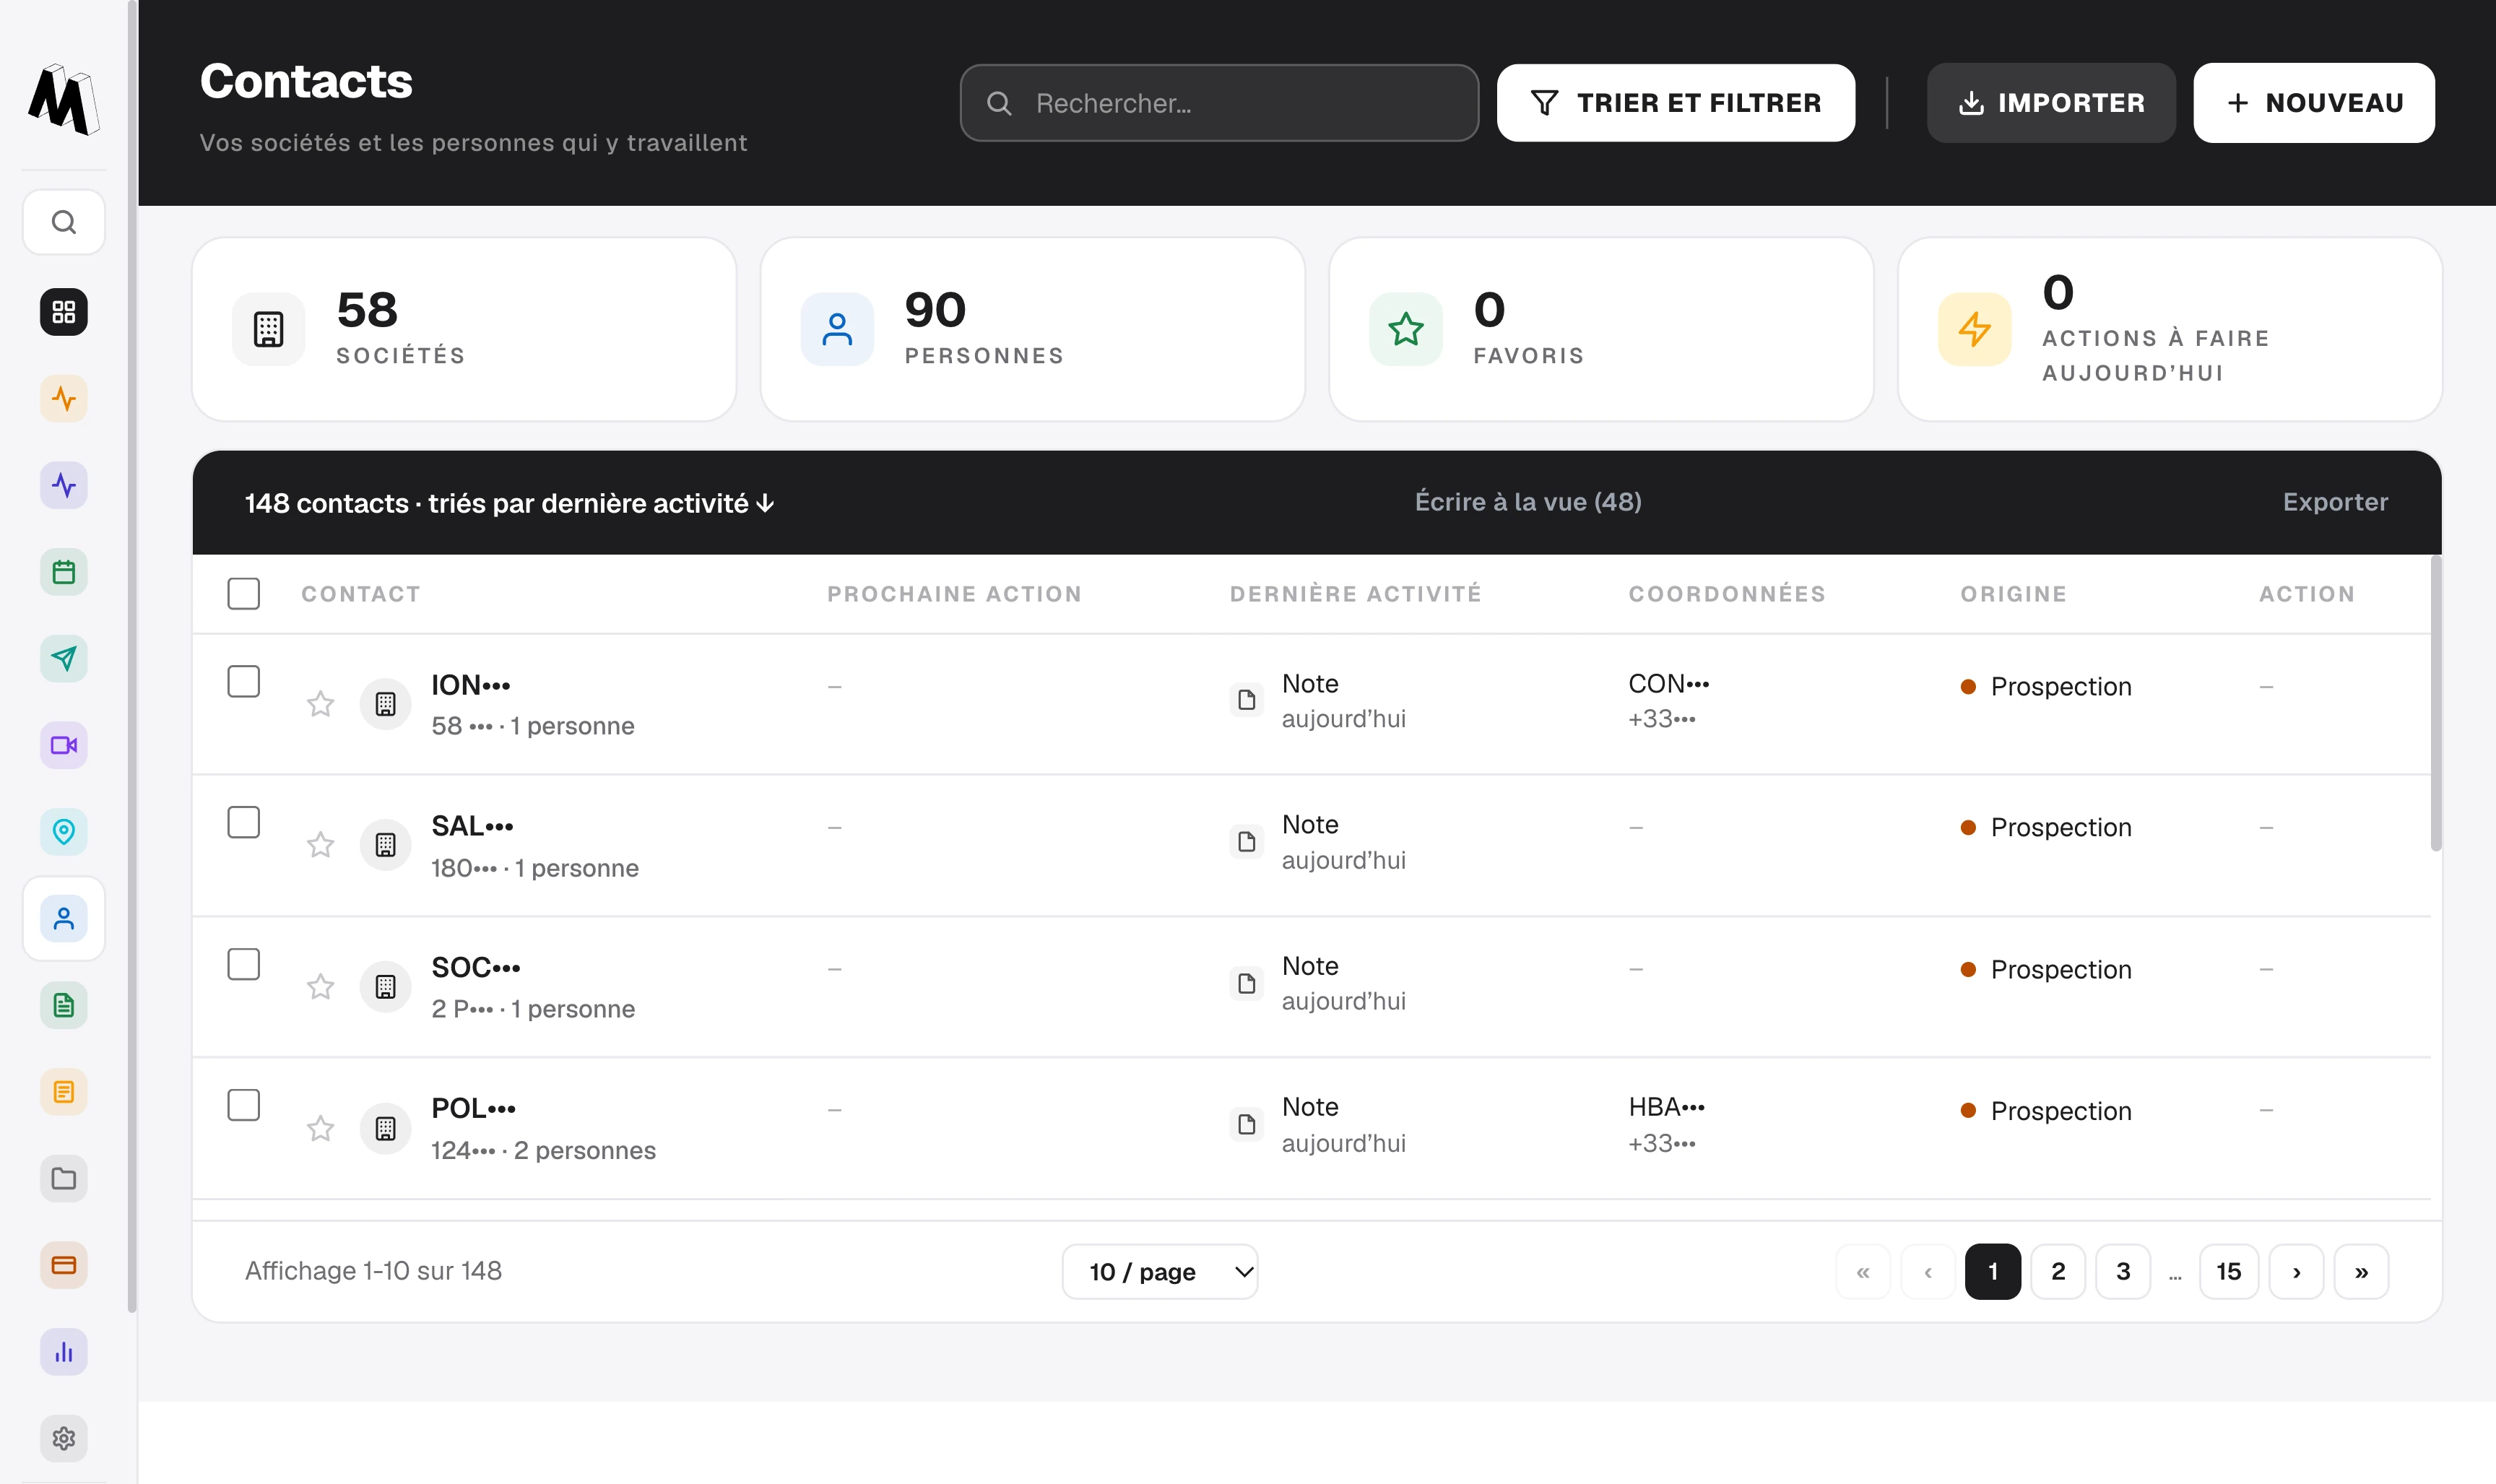Star the SAL contact as favorite
This screenshot has width=2496, height=1484.
tap(320, 845)
